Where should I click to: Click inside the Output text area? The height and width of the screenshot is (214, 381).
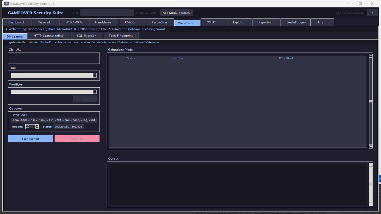238,184
